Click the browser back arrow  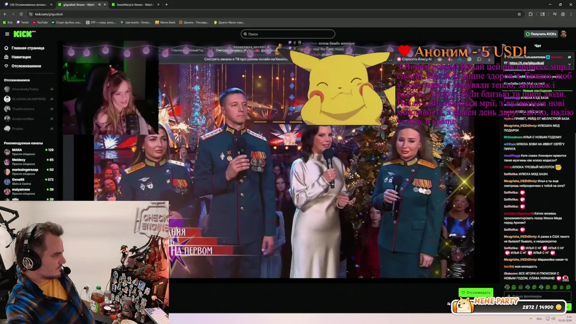pyautogui.click(x=5, y=14)
